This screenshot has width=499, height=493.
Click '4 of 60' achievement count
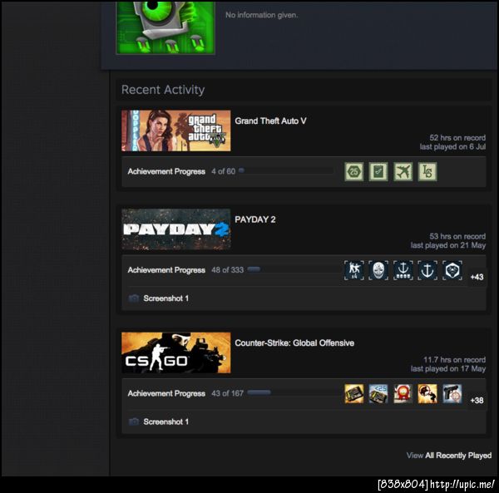click(x=223, y=172)
